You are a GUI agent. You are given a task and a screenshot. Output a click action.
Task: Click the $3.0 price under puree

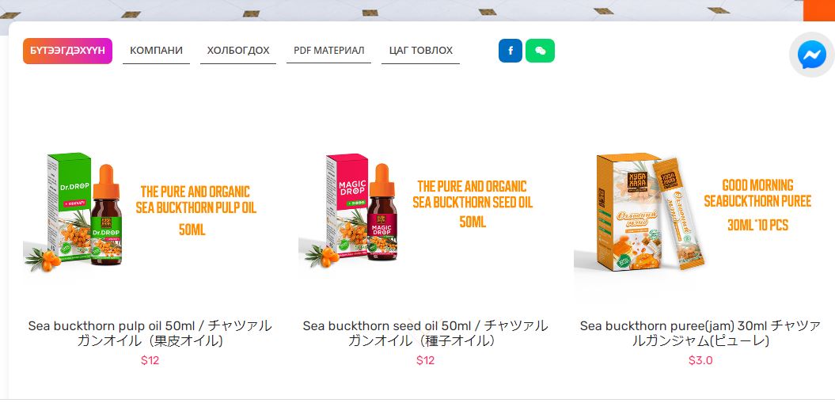pyautogui.click(x=700, y=361)
